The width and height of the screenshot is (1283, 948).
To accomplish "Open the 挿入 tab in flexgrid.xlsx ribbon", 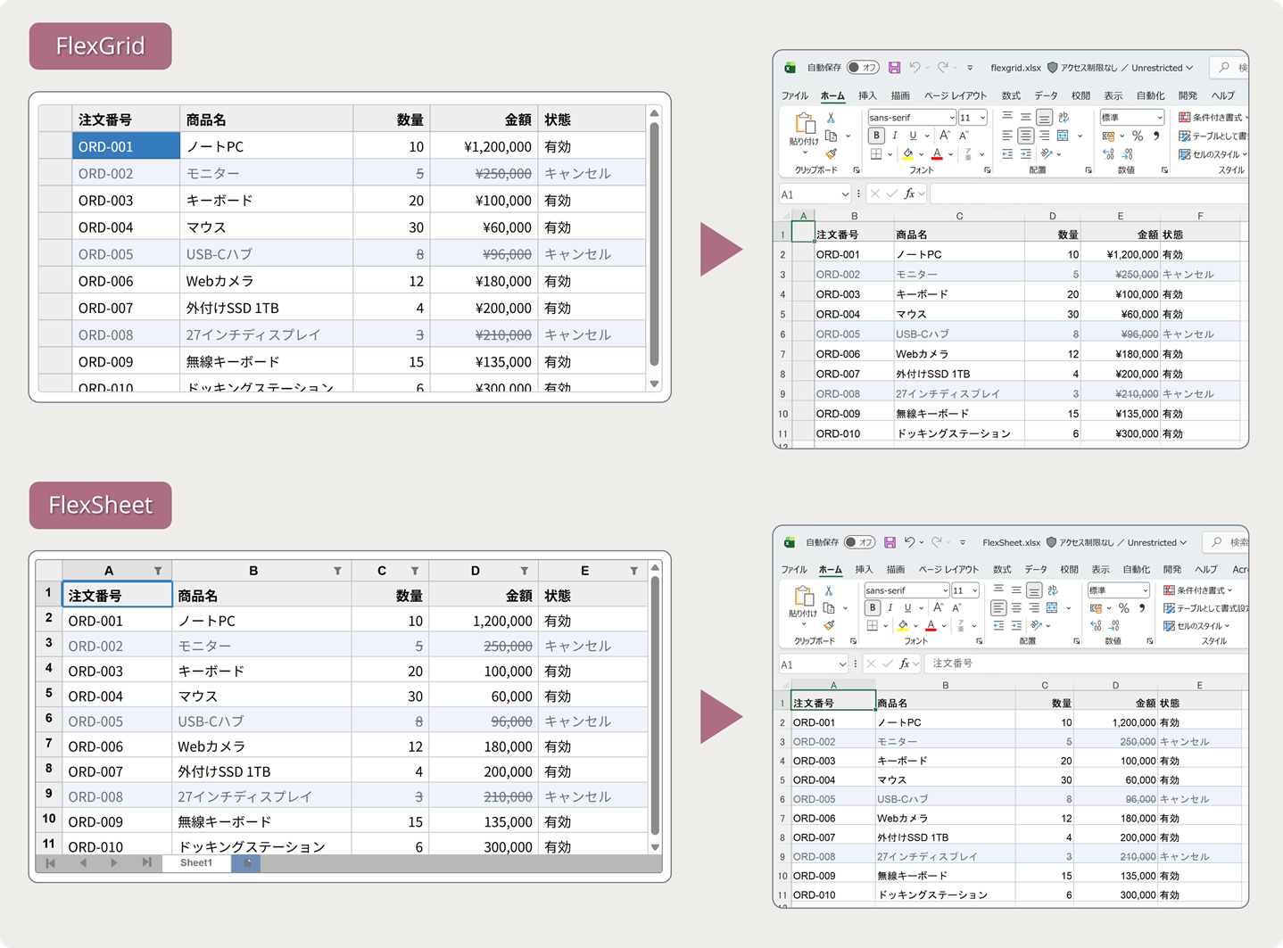I will coord(867,95).
